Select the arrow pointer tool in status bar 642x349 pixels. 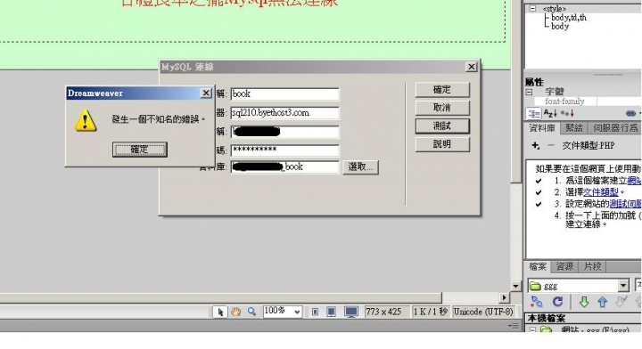(220, 312)
